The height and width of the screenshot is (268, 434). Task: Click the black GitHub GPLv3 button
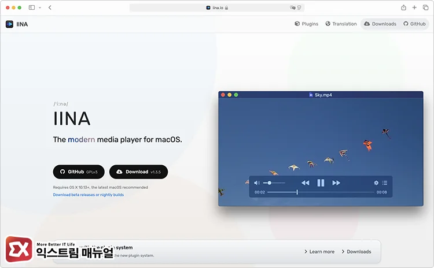[x=79, y=172]
